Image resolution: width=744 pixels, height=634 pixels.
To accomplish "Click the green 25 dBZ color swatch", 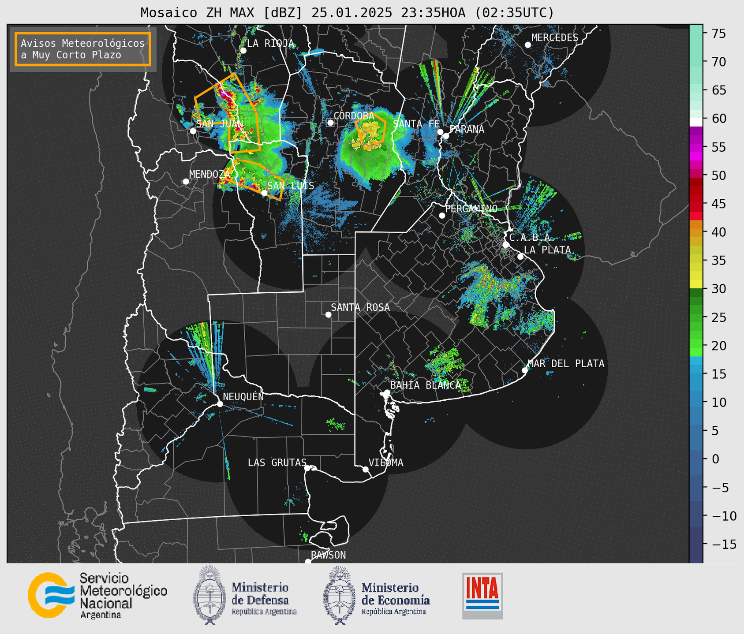I will [696, 318].
